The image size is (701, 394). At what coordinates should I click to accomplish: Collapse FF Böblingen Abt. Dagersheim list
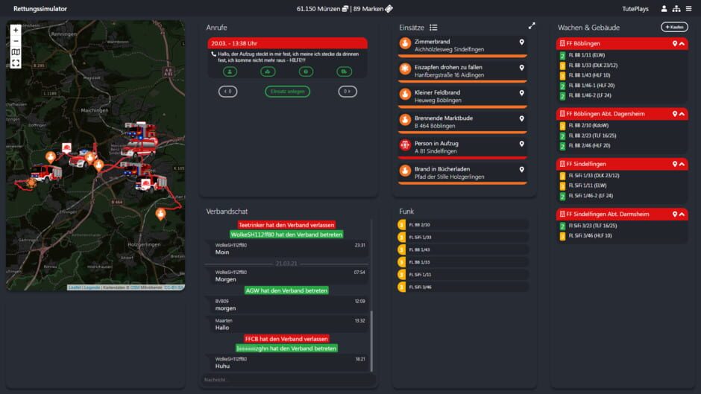pyautogui.click(x=682, y=114)
